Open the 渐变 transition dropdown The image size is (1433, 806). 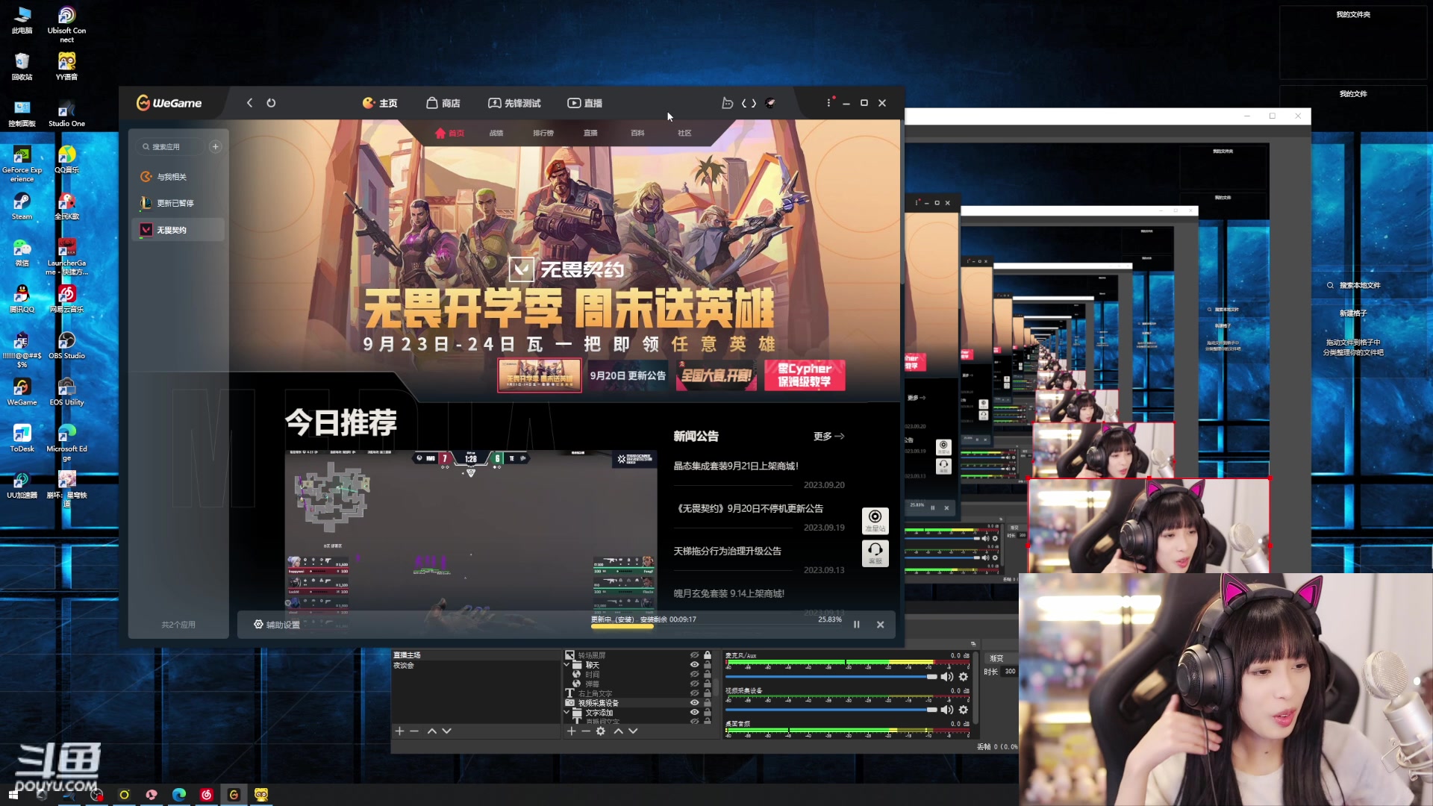point(1001,658)
